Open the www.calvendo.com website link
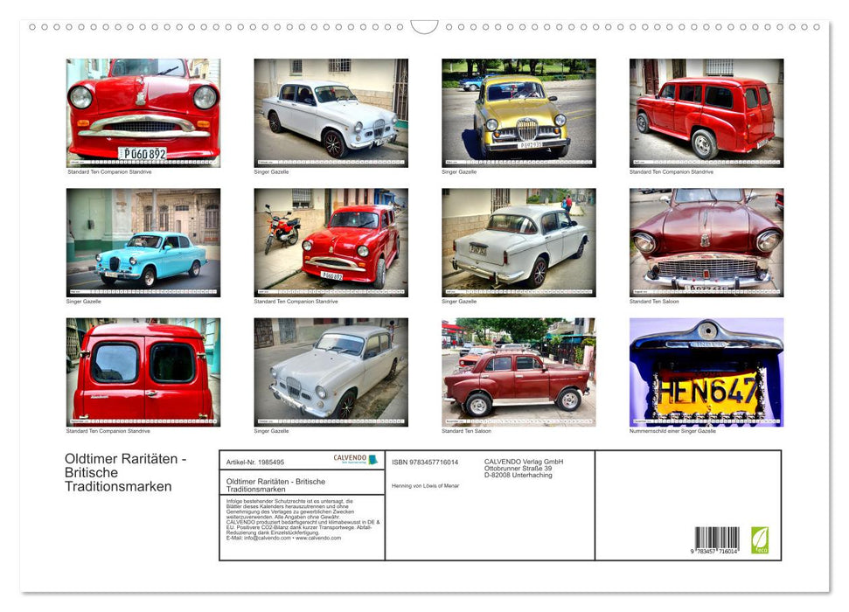Screen dimensions: 849x612 coord(317,537)
